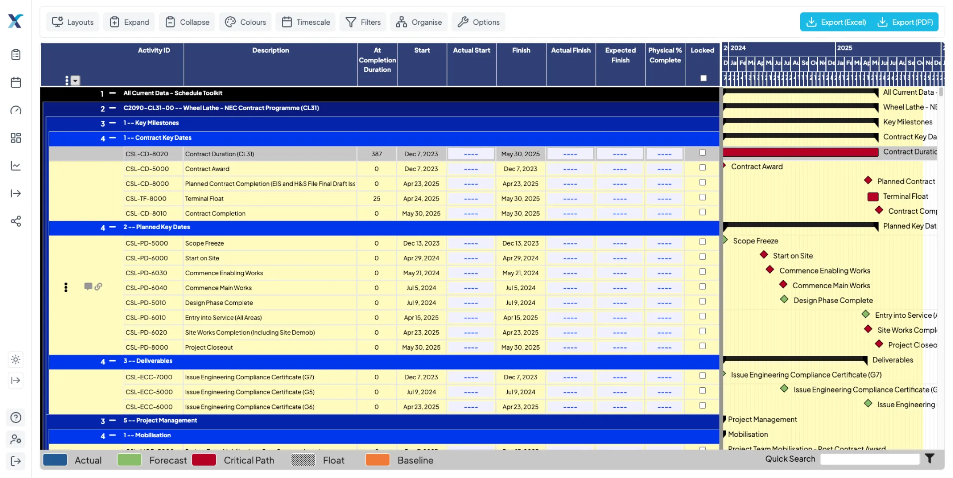Collapse the Key Milestones section
953x478 pixels.
(x=112, y=123)
